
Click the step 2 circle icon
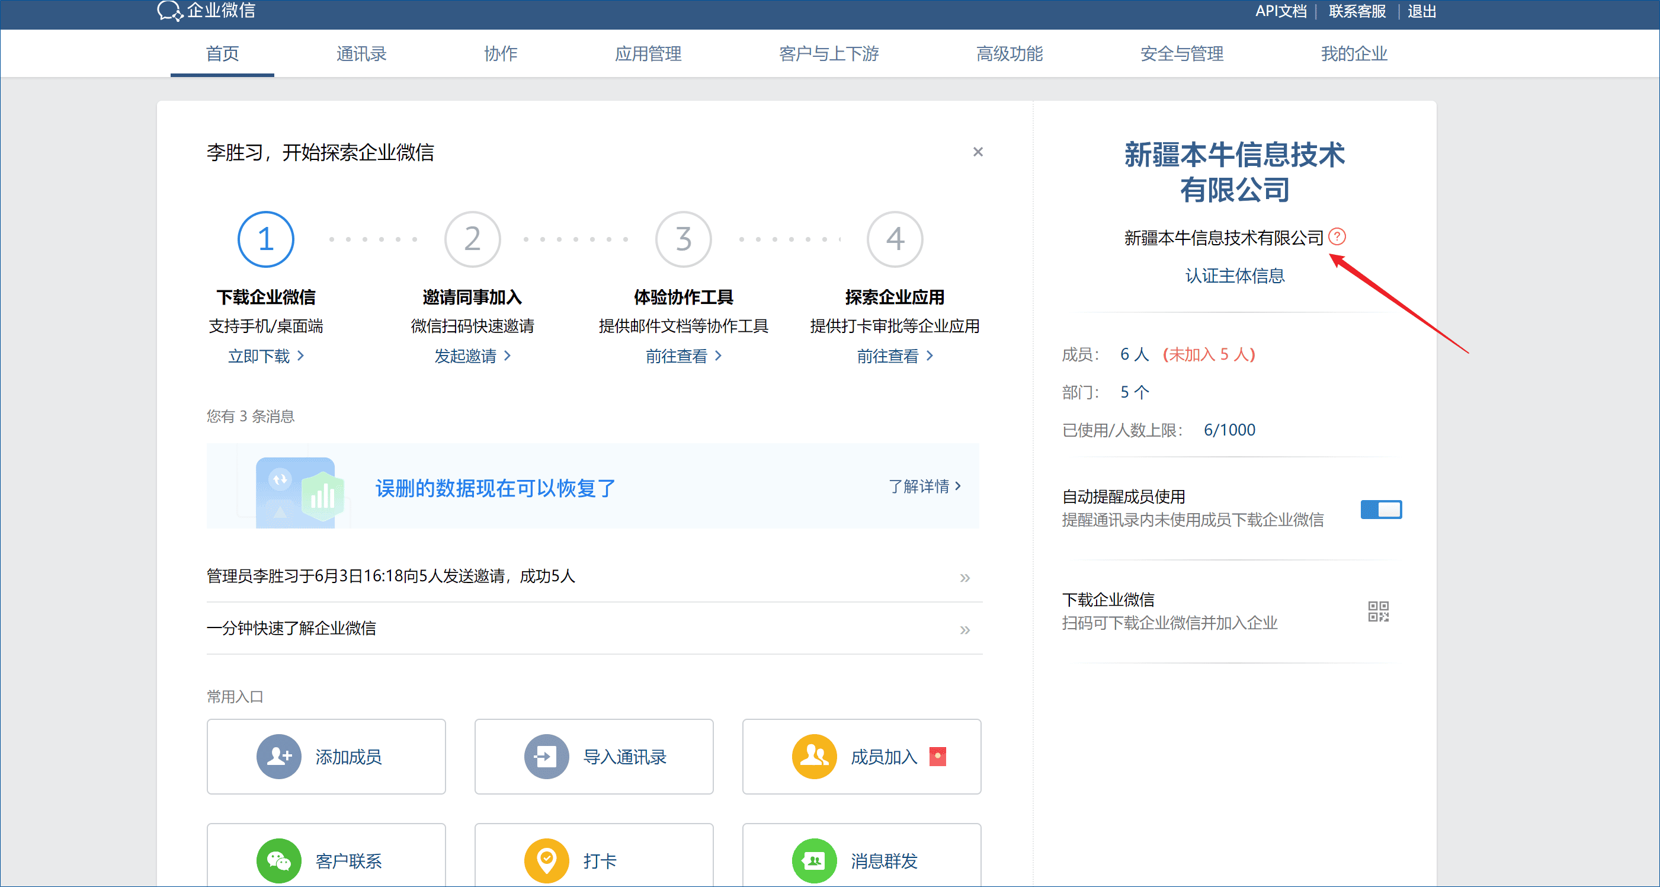[x=472, y=239]
